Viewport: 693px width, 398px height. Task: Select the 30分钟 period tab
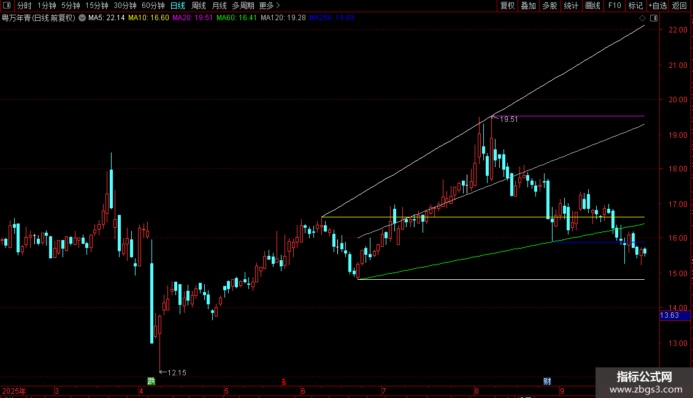[x=125, y=6]
